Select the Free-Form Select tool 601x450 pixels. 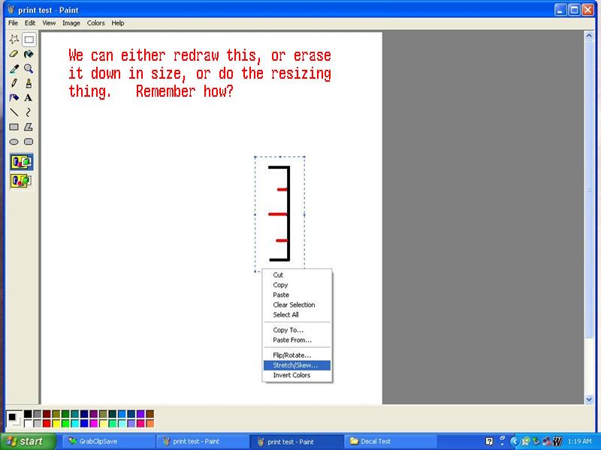[14, 40]
